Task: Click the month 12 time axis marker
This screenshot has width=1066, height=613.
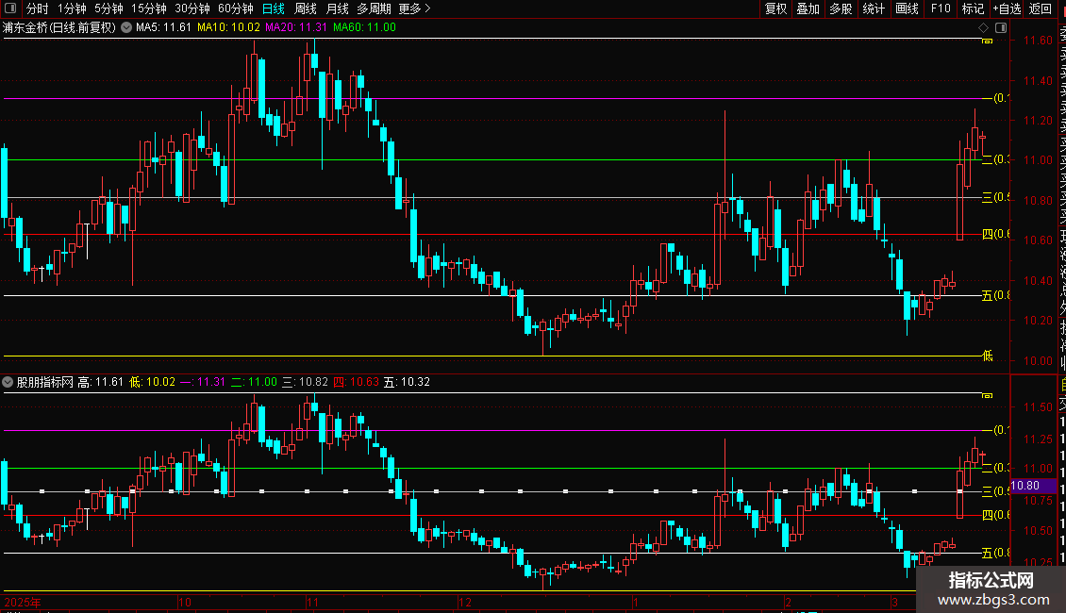Action: [x=465, y=602]
